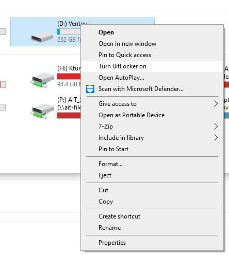Select Copy in the context menu
Image resolution: width=229 pixels, height=255 pixels.
(x=152, y=202)
